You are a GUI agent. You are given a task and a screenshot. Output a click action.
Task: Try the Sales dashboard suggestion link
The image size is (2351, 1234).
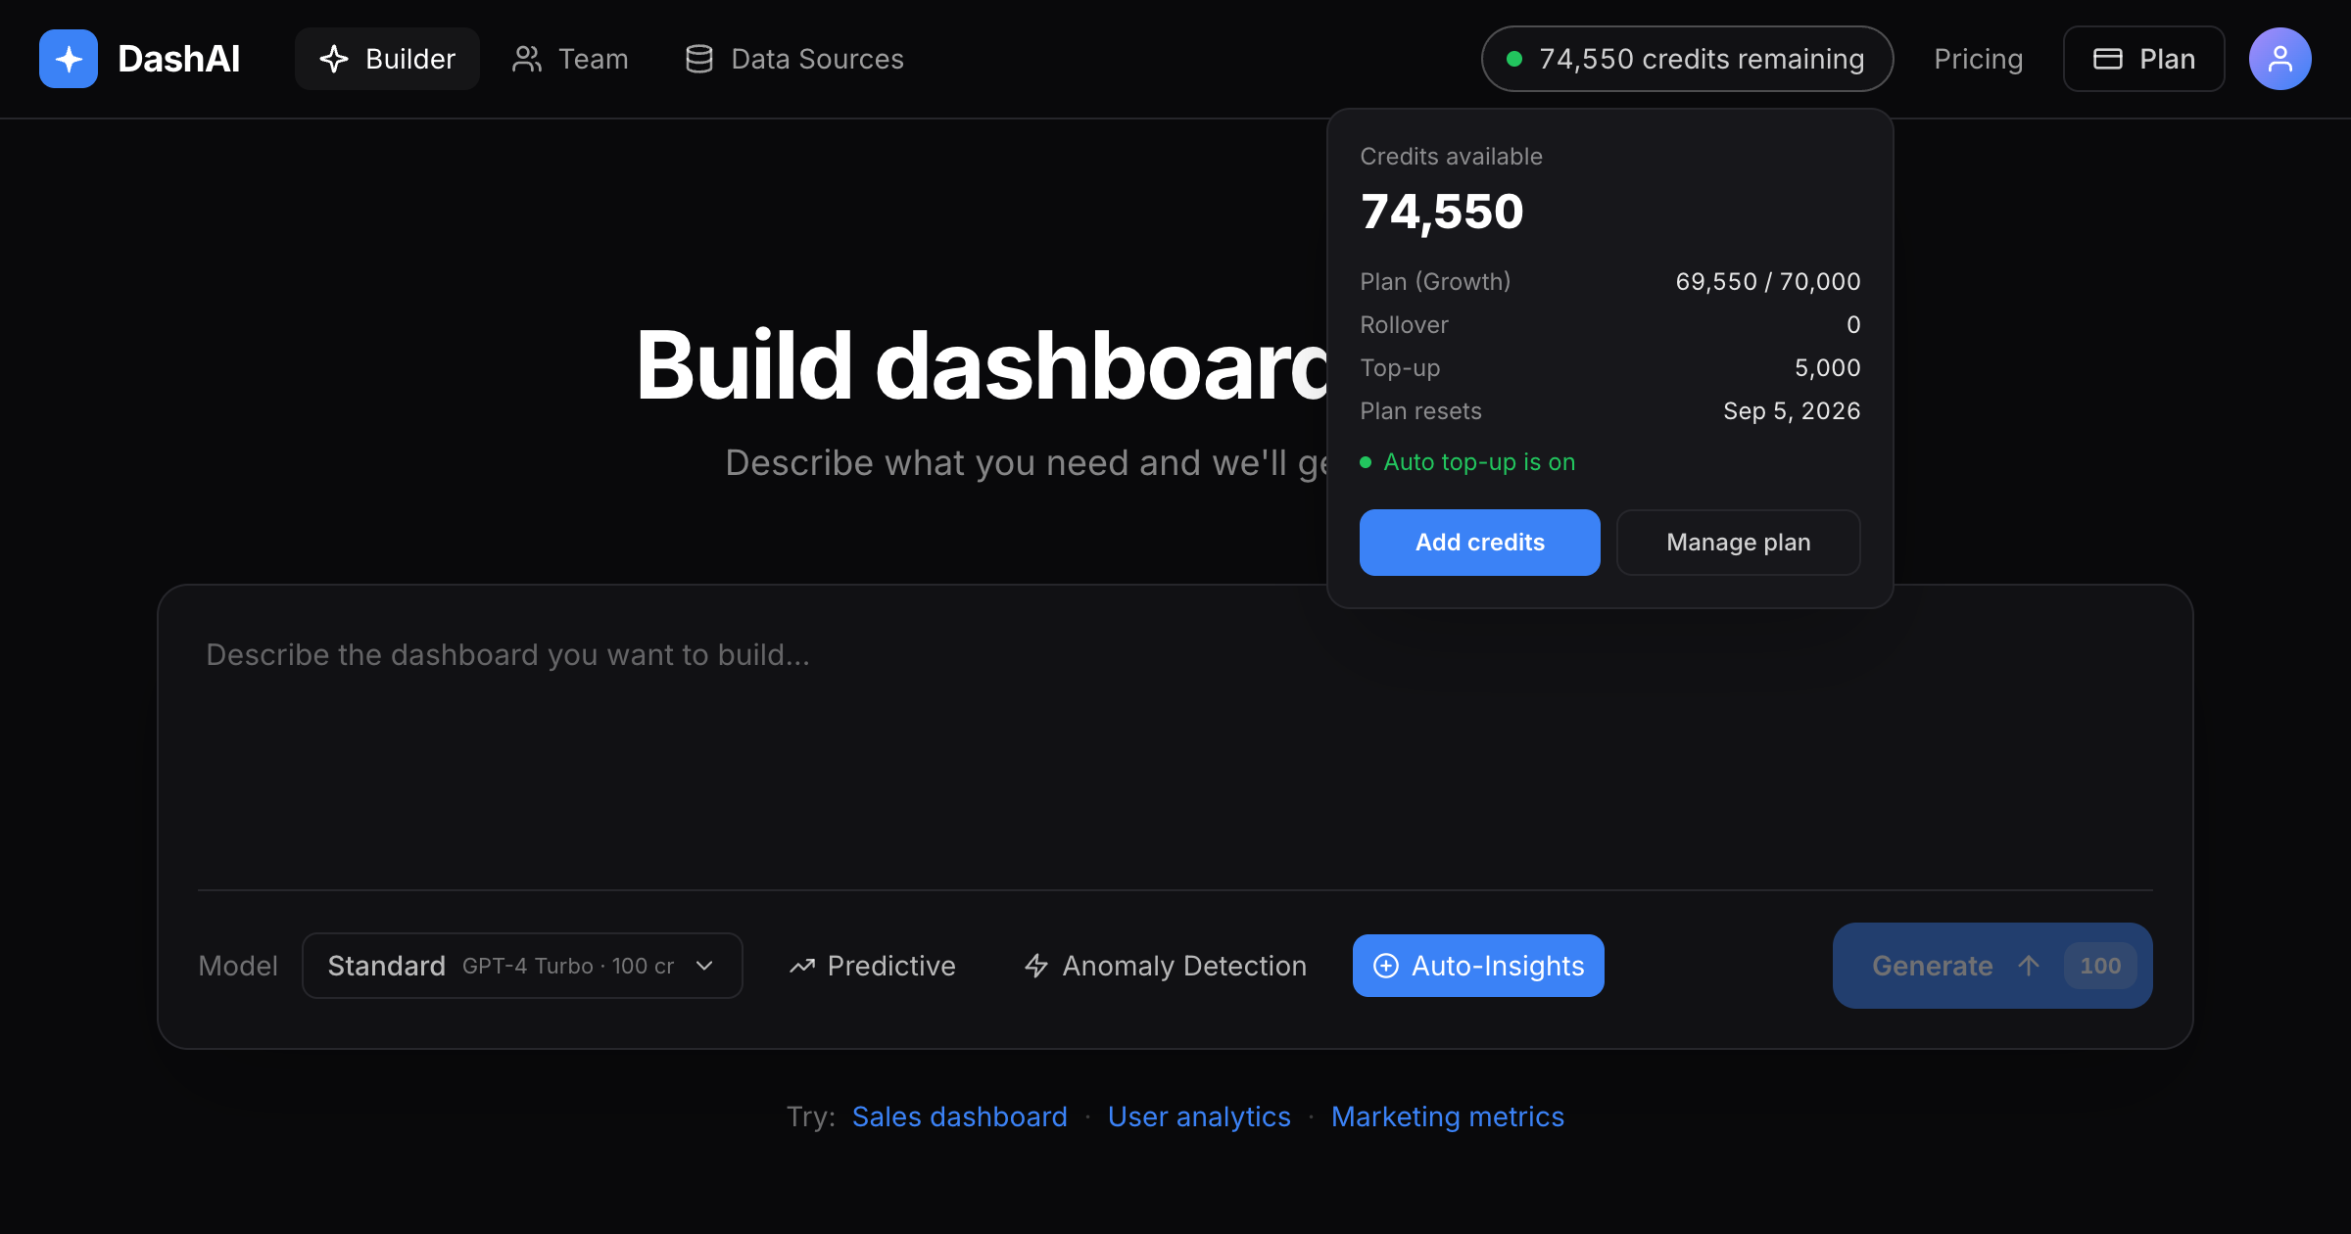click(959, 1116)
